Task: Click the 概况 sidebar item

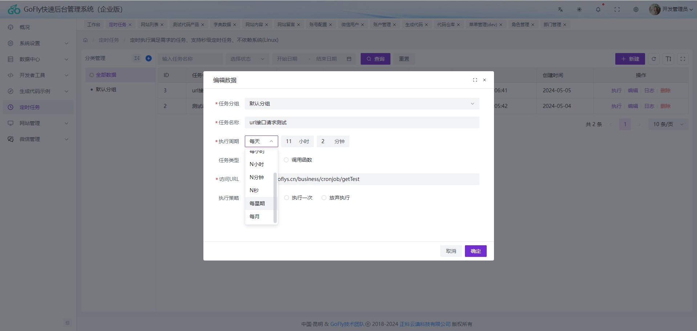Action: (38, 27)
